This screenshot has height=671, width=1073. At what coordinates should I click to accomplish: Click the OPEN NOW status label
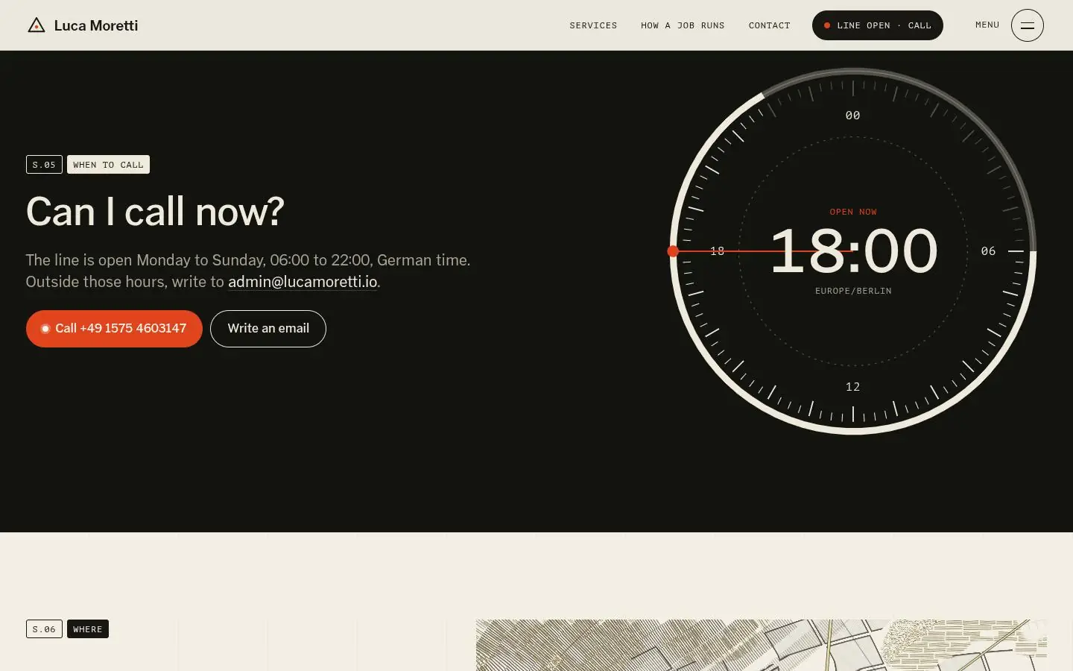tap(853, 212)
